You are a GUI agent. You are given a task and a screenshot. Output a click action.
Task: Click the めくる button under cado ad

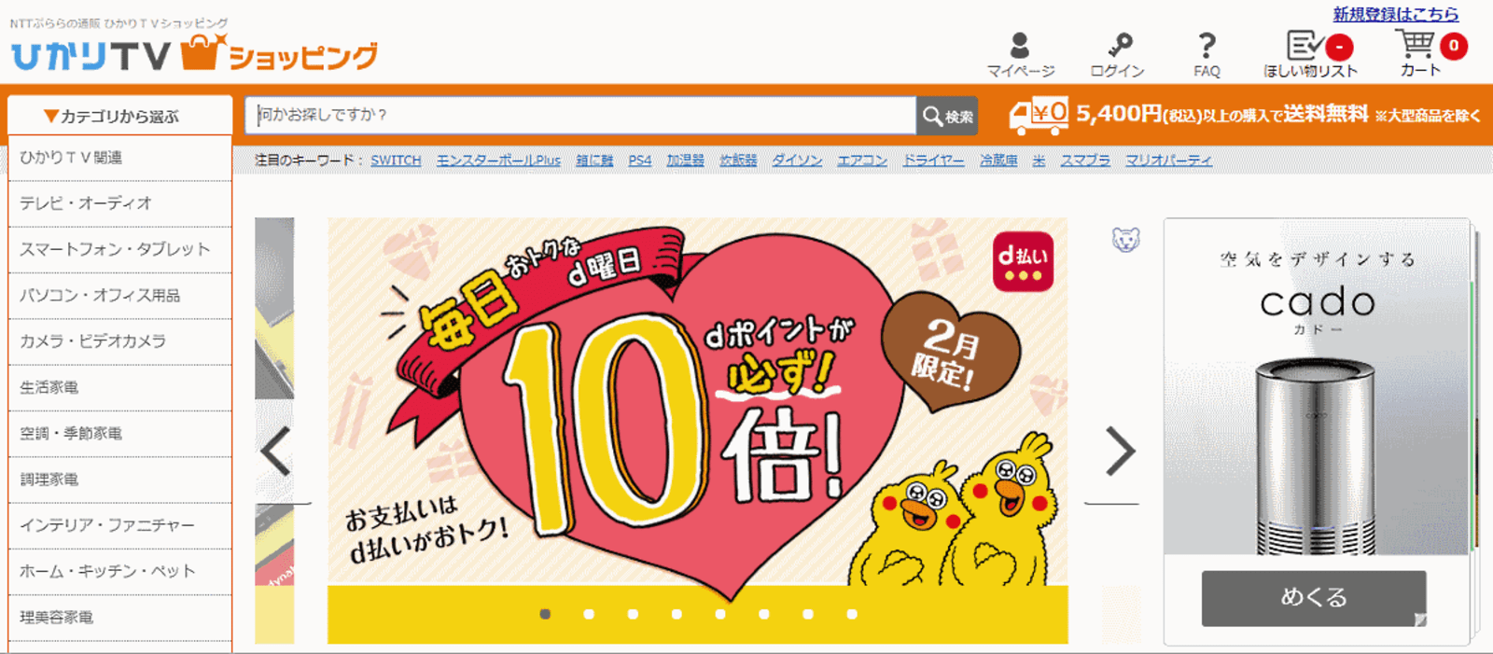[x=1314, y=598]
